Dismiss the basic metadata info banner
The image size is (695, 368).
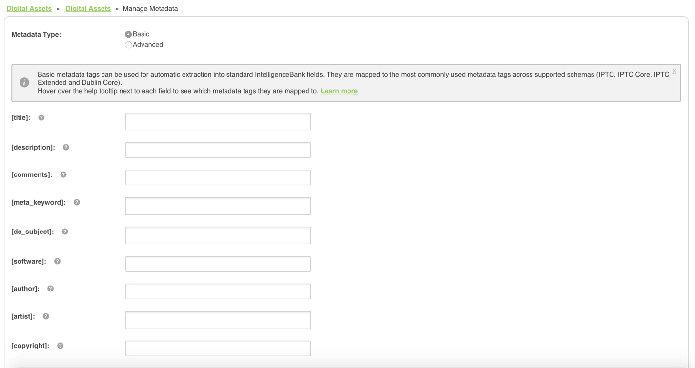(674, 71)
